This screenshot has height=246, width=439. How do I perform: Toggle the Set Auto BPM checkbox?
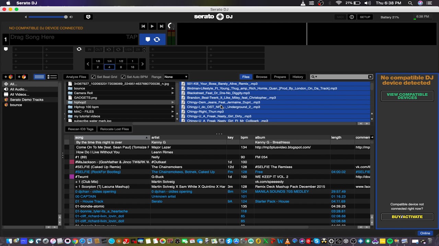tap(123, 77)
